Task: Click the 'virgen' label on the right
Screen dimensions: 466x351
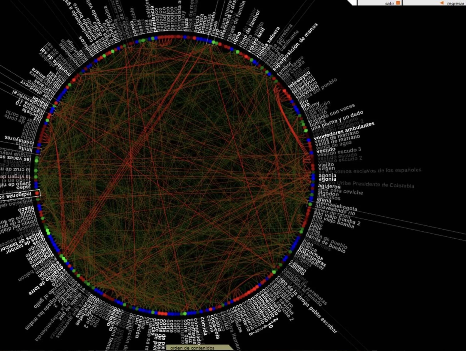Action: click(326, 168)
